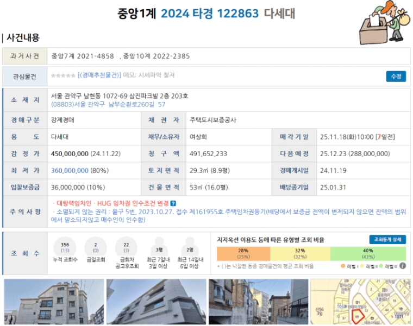Click building area 53㎡ (16.0평)

click(209, 187)
